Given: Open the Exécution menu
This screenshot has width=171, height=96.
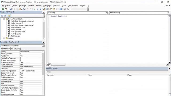Looking at the screenshot, I should (56, 6).
